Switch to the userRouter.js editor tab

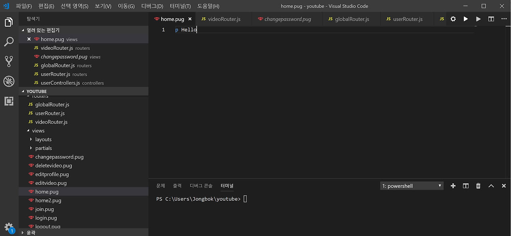(408, 19)
